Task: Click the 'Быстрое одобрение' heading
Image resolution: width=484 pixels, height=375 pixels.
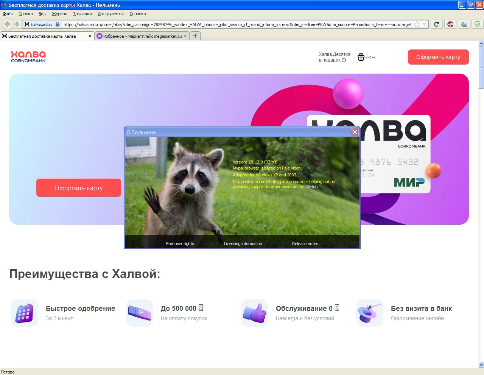Action: coord(81,308)
